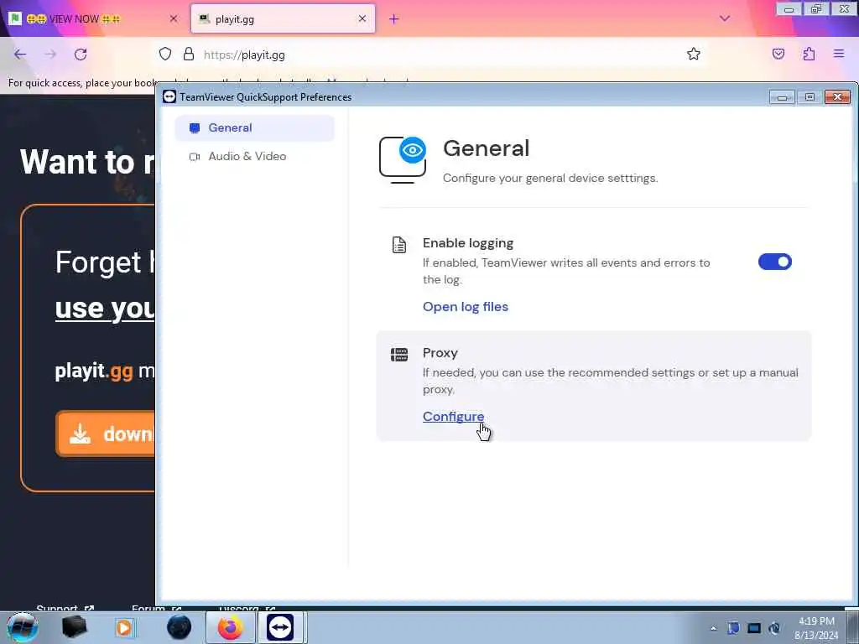Minimize the TeamViewer Preferences window
The height and width of the screenshot is (644, 859).
782,97
